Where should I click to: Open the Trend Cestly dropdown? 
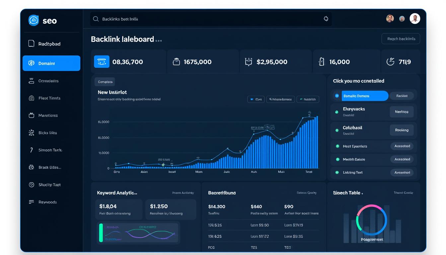[403, 193]
